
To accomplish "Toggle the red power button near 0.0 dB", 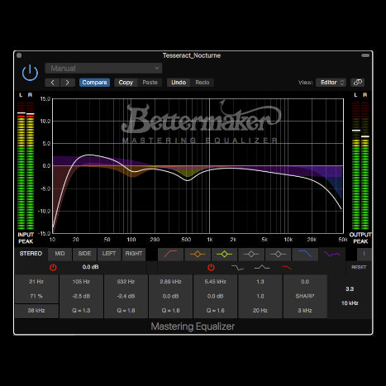I will click(53, 267).
